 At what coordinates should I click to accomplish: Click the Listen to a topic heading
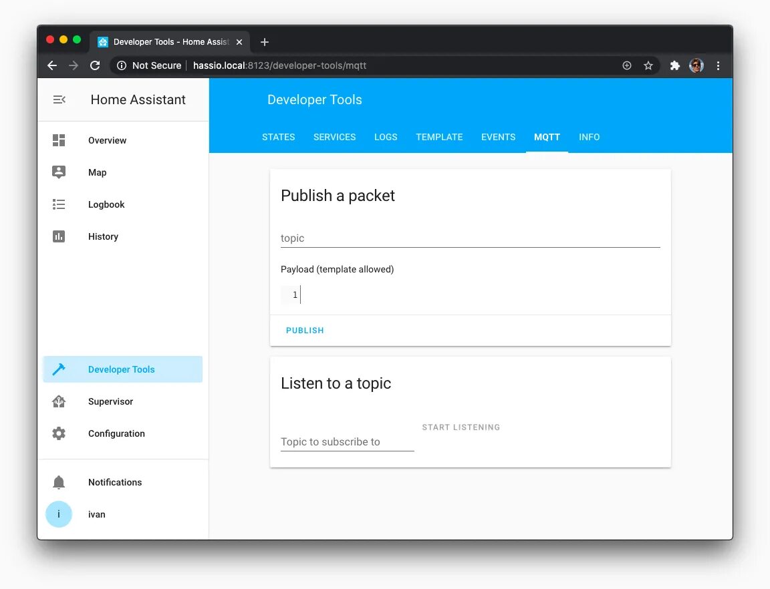click(x=336, y=383)
